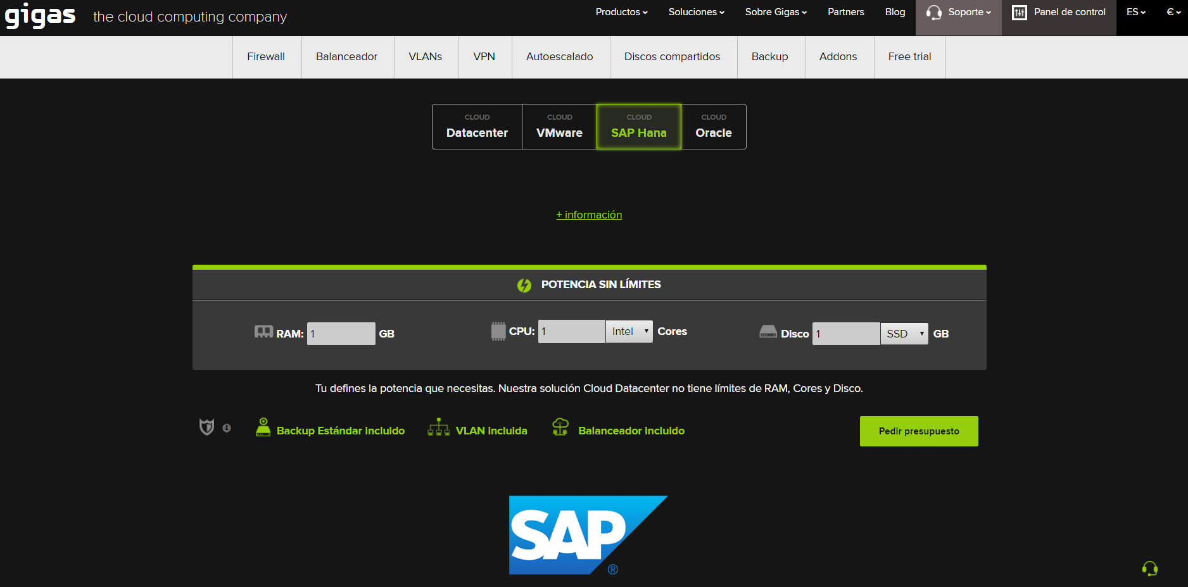Click the SAP logo image
1188x587 pixels.
point(588,535)
